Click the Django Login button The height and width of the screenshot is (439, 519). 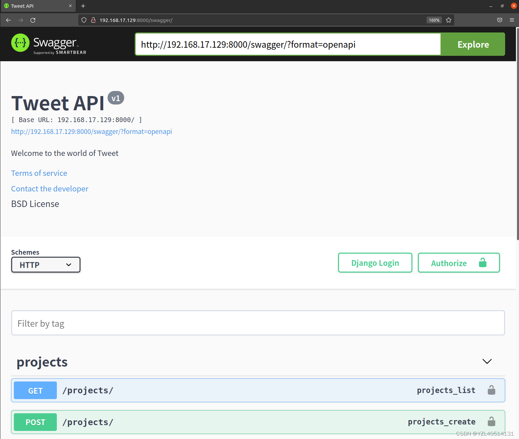[x=375, y=263]
